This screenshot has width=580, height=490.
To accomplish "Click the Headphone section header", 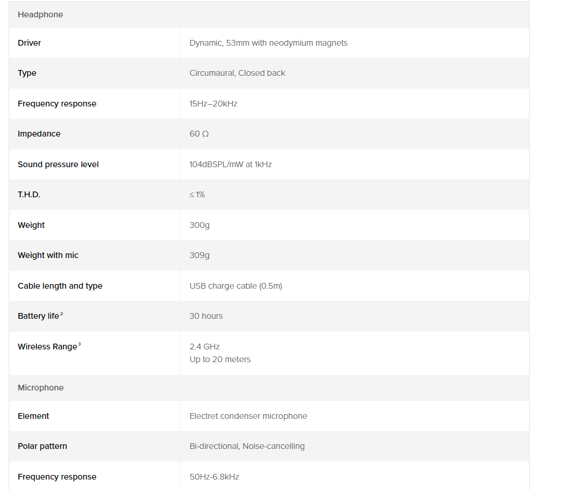I will pyautogui.click(x=41, y=14).
